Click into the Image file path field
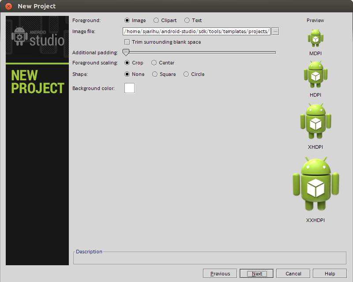Image resolution: width=353 pixels, height=282 pixels. pos(196,31)
